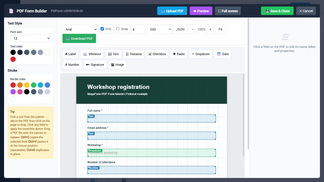Select the Text field tool
The image size is (324, 182).
[x=113, y=54]
